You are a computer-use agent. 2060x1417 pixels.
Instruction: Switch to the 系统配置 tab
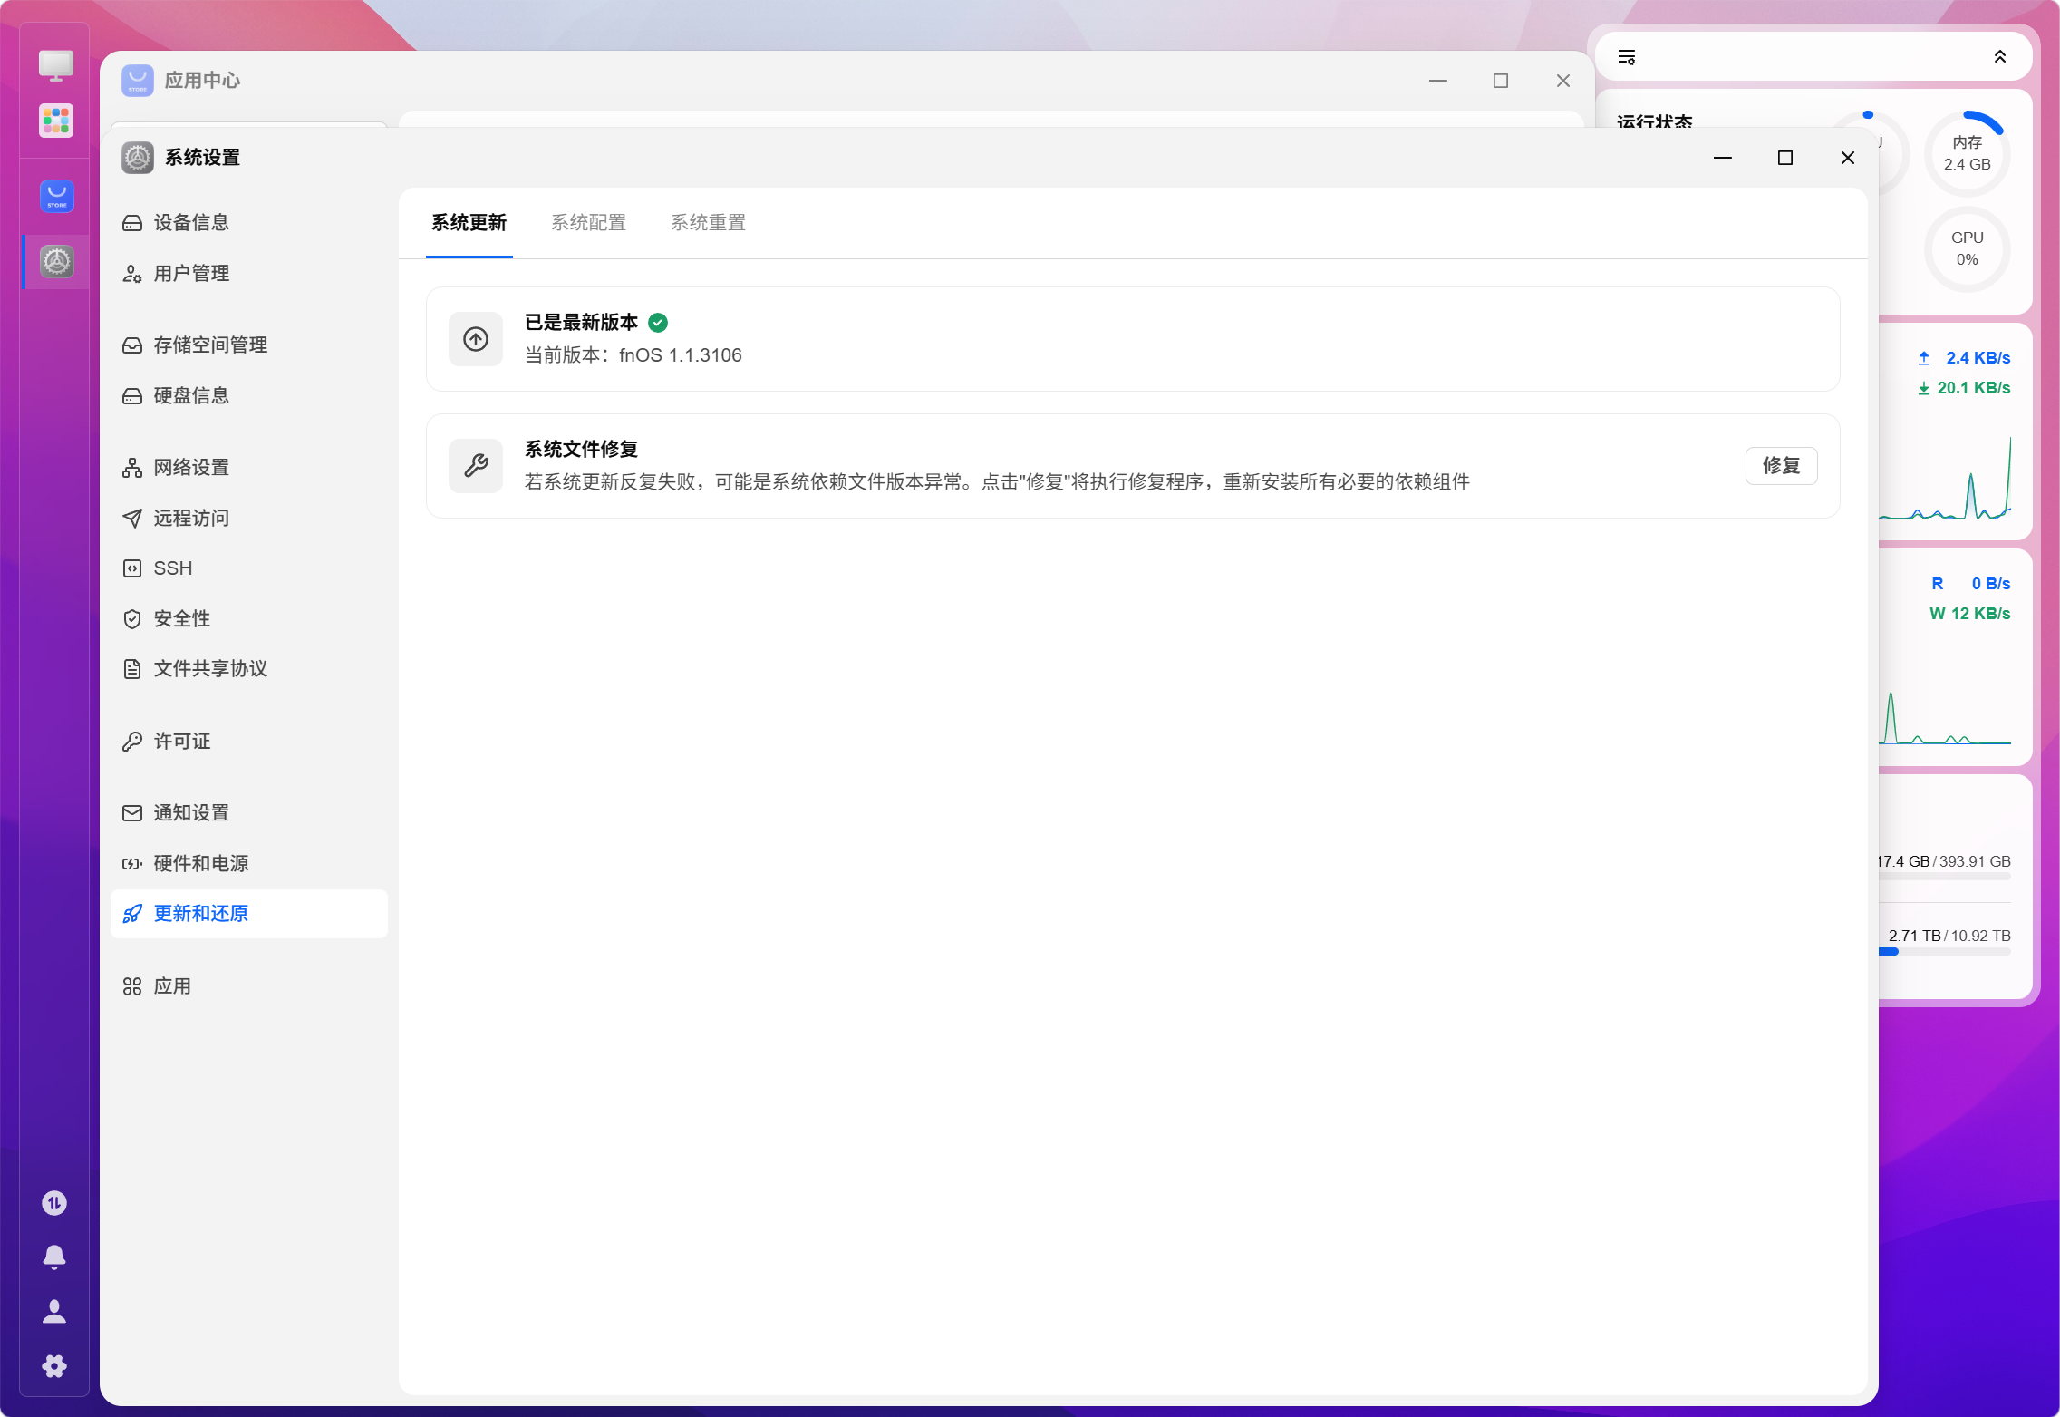coord(589,223)
